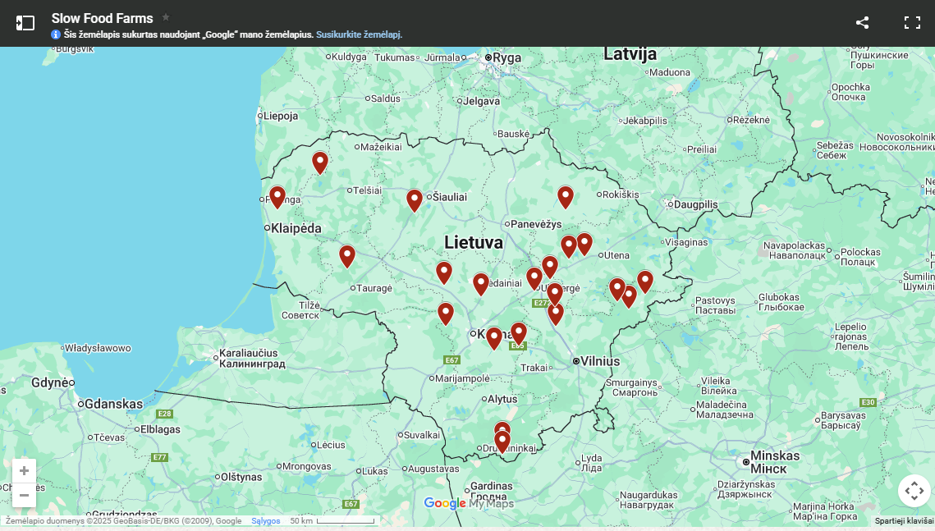Open Spartieji klavišai keyboard shortcuts

[x=904, y=521]
